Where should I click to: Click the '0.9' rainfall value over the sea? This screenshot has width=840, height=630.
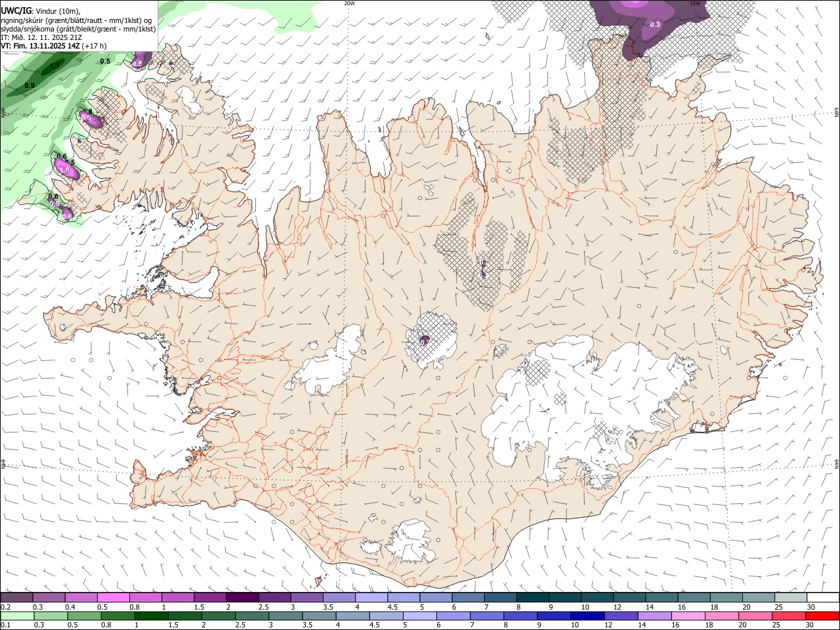[30, 85]
